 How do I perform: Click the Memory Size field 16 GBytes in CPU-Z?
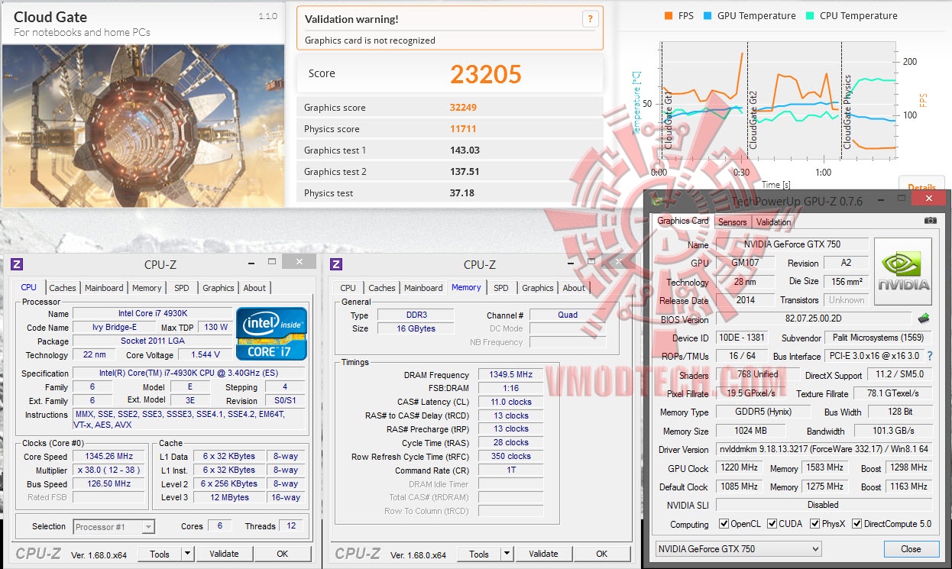(x=414, y=328)
